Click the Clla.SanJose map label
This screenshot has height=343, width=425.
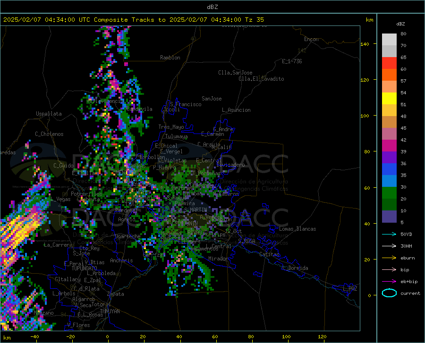coord(235,73)
